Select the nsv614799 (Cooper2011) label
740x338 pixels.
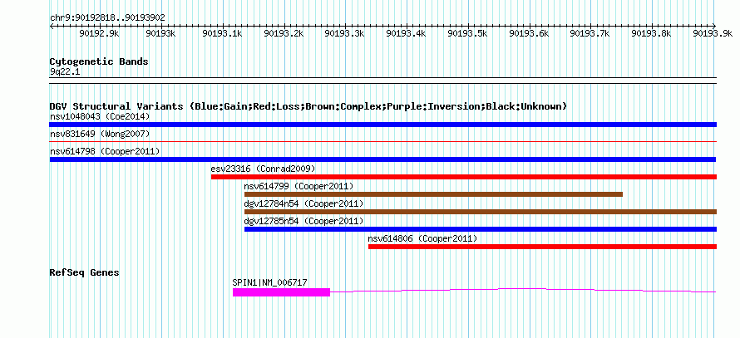[298, 186]
